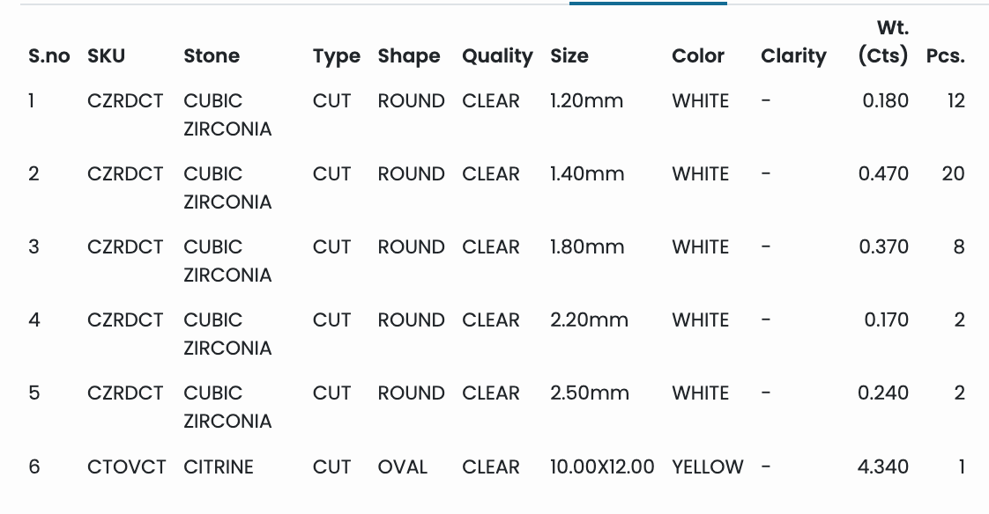Screen dimensions: 989x514
Task: Click the CITRINE stone cell
Action: 219,466
